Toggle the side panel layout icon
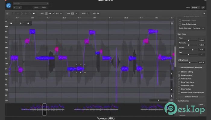 (x=204, y=13)
